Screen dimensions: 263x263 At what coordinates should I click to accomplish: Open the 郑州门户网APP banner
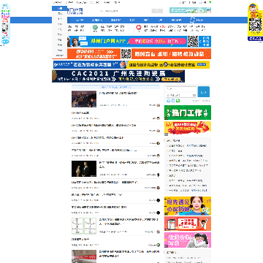140,42
